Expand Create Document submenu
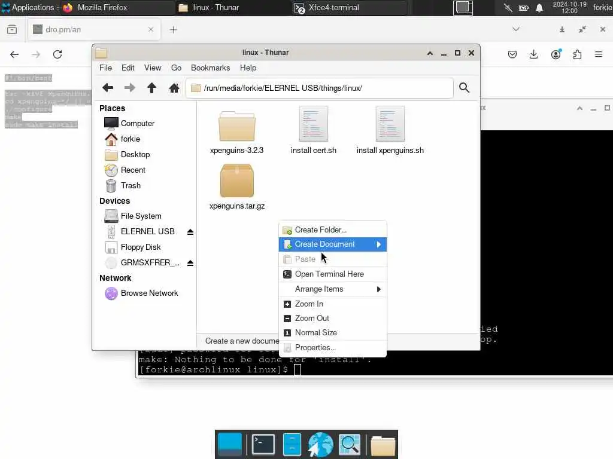The width and height of the screenshot is (613, 459). pyautogui.click(x=333, y=244)
